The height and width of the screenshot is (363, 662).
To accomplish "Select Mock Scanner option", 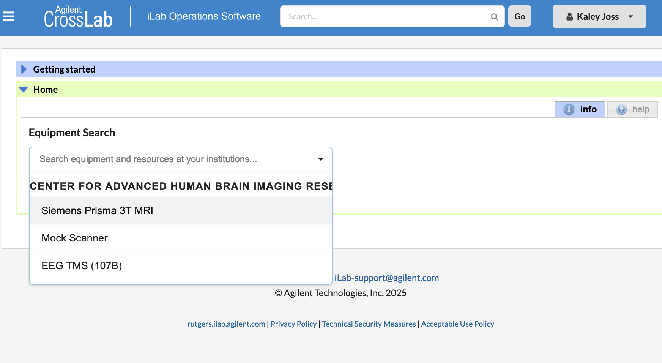I will (x=181, y=238).
